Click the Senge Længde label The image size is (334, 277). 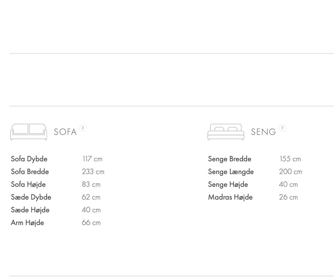coord(231,172)
